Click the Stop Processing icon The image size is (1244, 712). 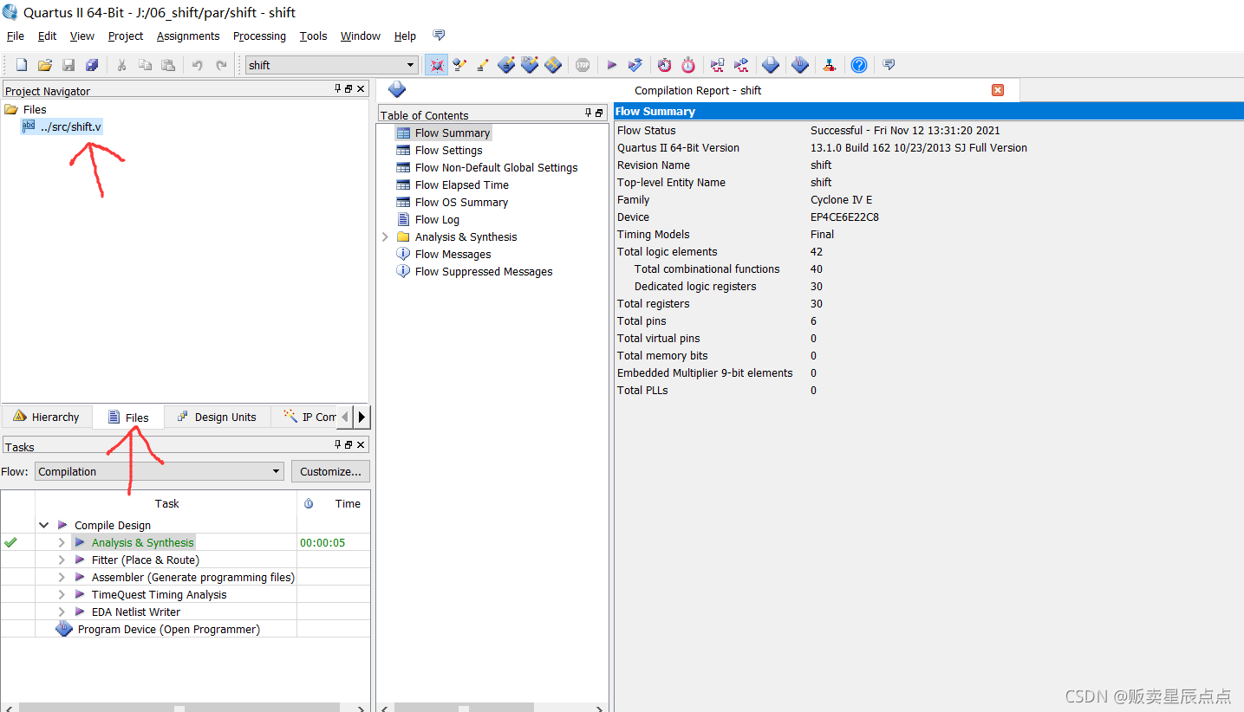click(x=583, y=65)
